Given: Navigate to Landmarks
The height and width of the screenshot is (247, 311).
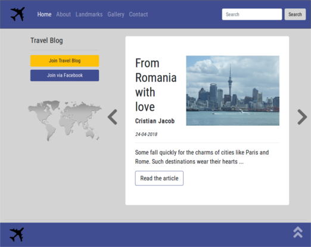Looking at the screenshot, I should tap(89, 14).
